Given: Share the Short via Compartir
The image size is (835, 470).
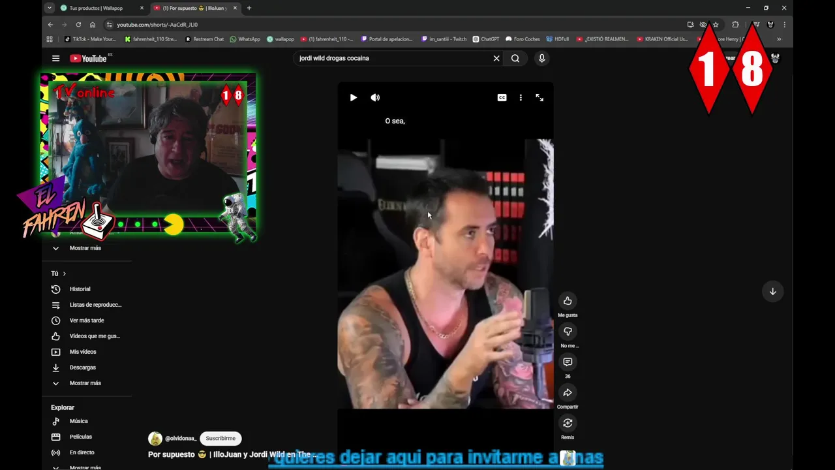Looking at the screenshot, I should (568, 393).
